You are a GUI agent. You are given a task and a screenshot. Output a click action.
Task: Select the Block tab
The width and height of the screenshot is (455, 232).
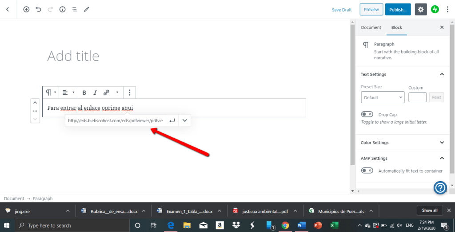[x=396, y=27]
